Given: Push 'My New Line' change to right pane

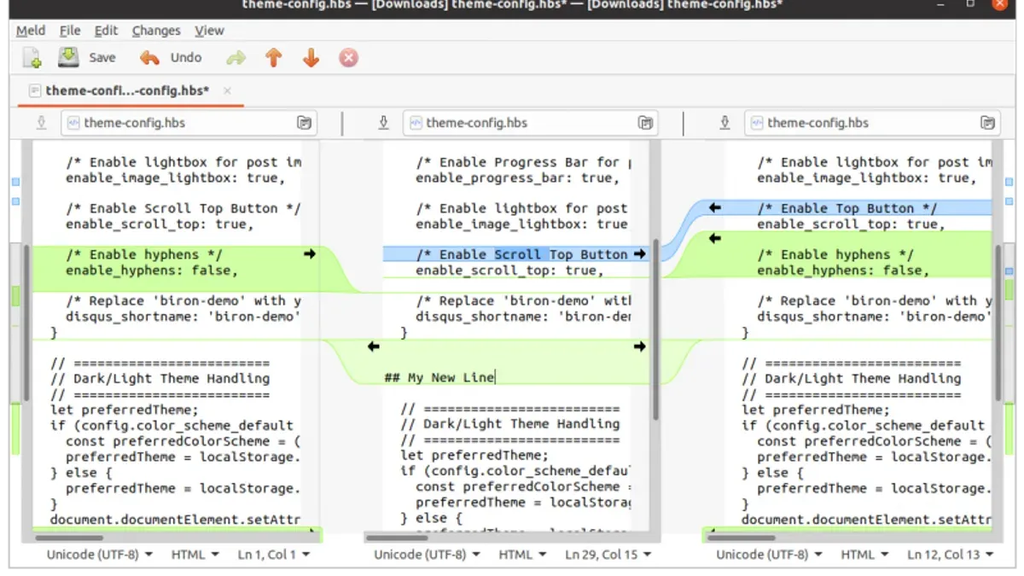Looking at the screenshot, I should tap(640, 346).
